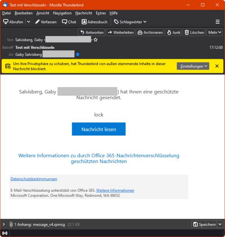Click Weitere Informationen link in footer
The width and height of the screenshot is (225, 237).
click(x=115, y=191)
